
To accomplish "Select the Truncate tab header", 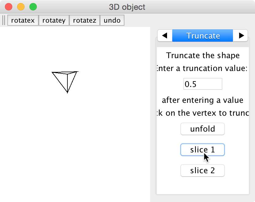I will 203,36.
